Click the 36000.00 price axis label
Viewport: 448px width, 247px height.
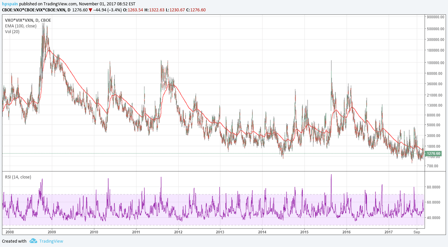pyautogui.click(x=435, y=84)
